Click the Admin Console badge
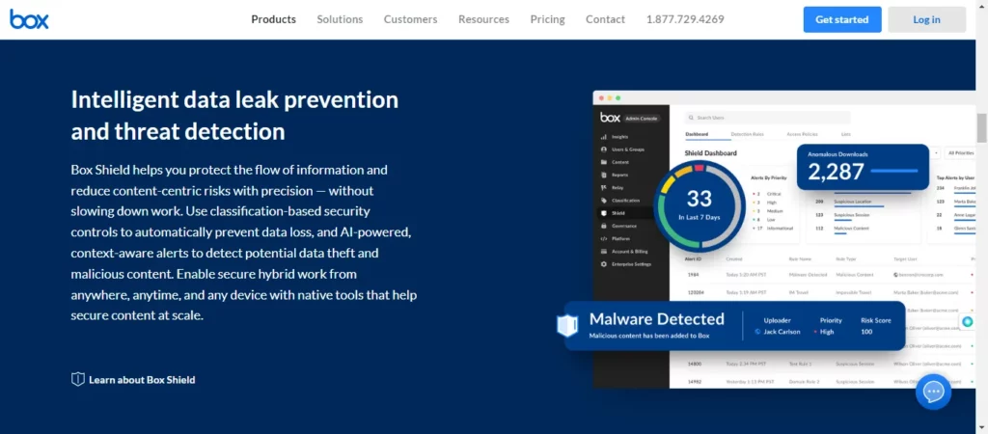This screenshot has width=988, height=434. tap(642, 118)
